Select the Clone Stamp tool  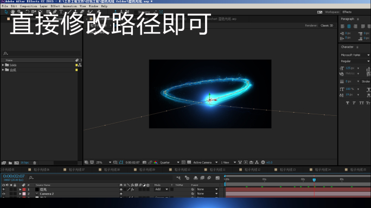pos(75,11)
